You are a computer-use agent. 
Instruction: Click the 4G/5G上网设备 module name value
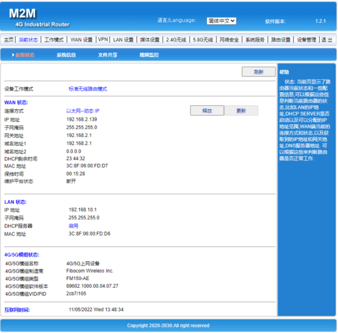point(83,263)
